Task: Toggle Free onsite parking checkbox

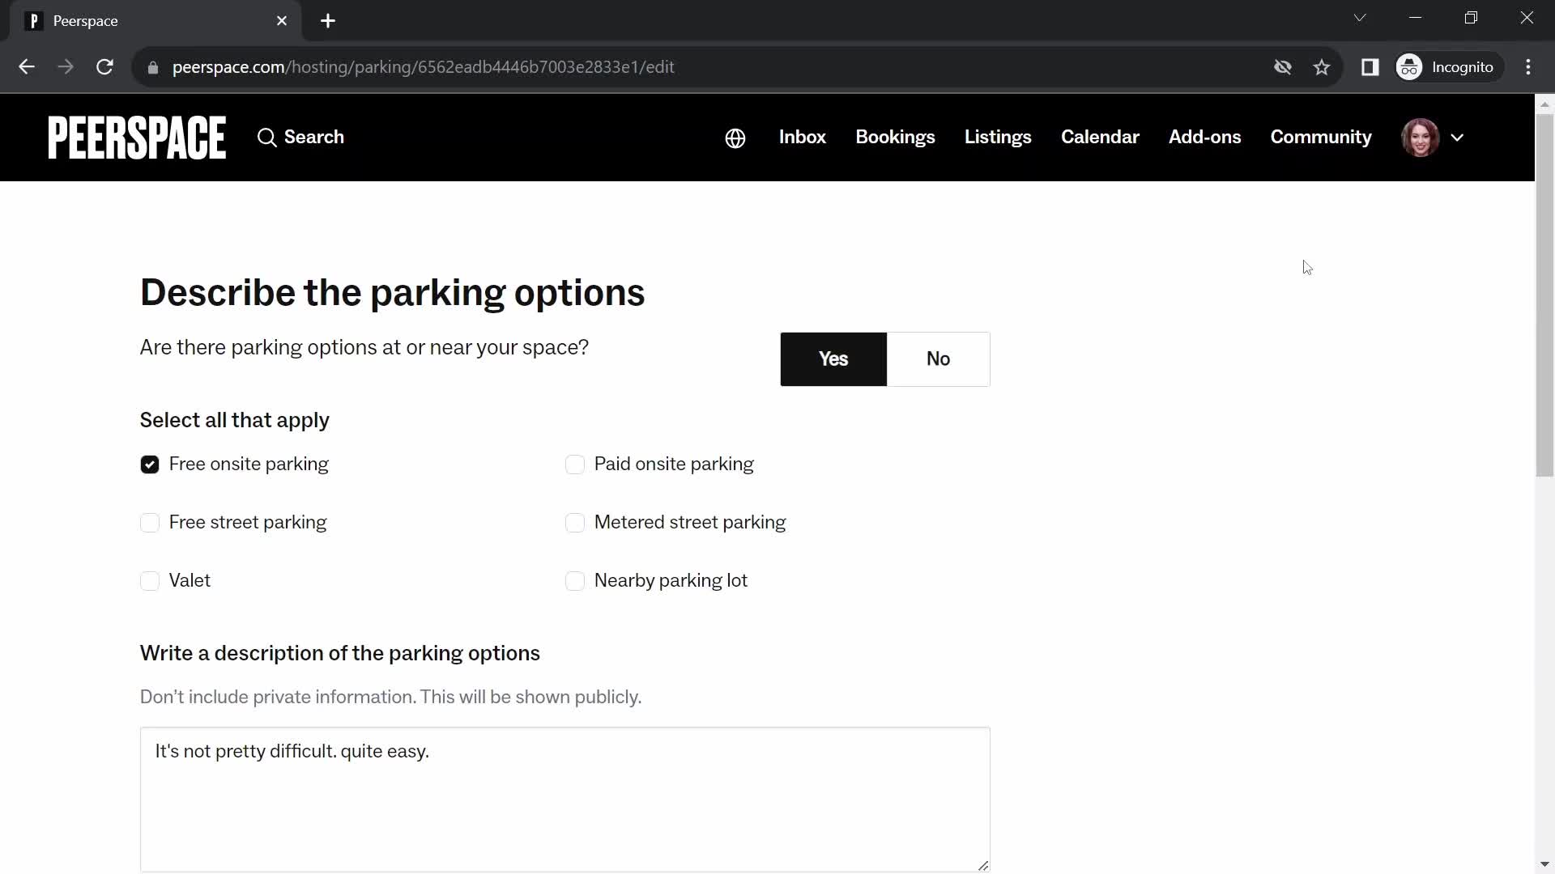Action: [150, 465]
